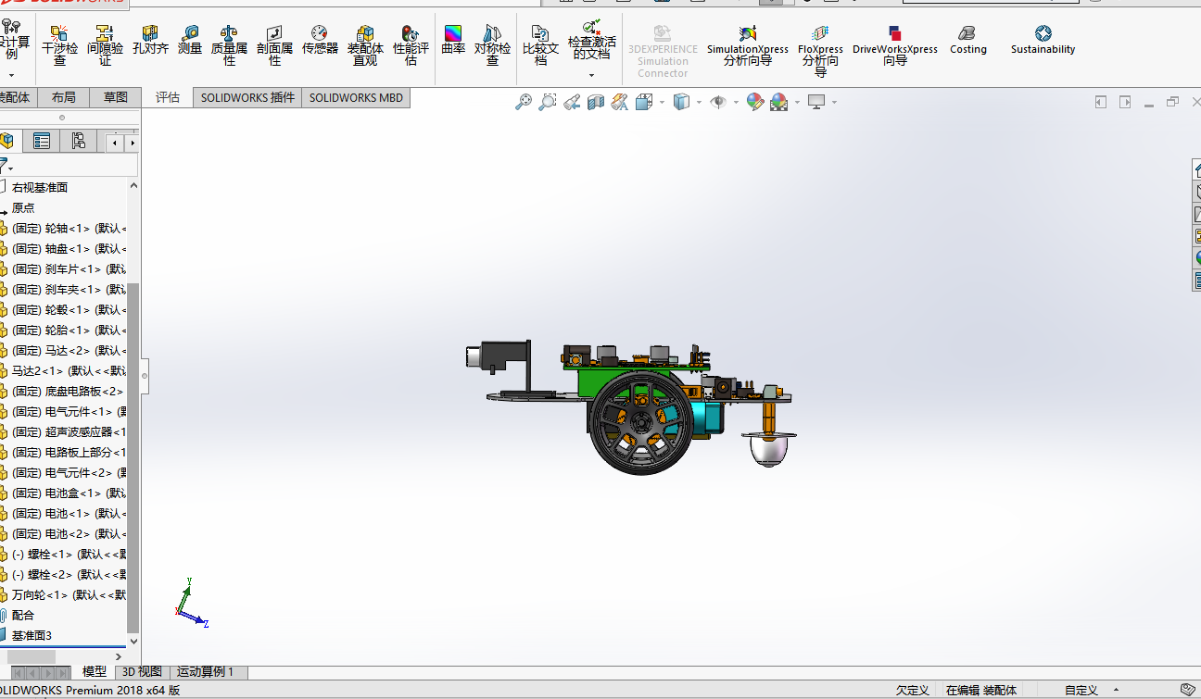Click Edit Appearance color ball icon
This screenshot has height=699, width=1201.
(754, 102)
